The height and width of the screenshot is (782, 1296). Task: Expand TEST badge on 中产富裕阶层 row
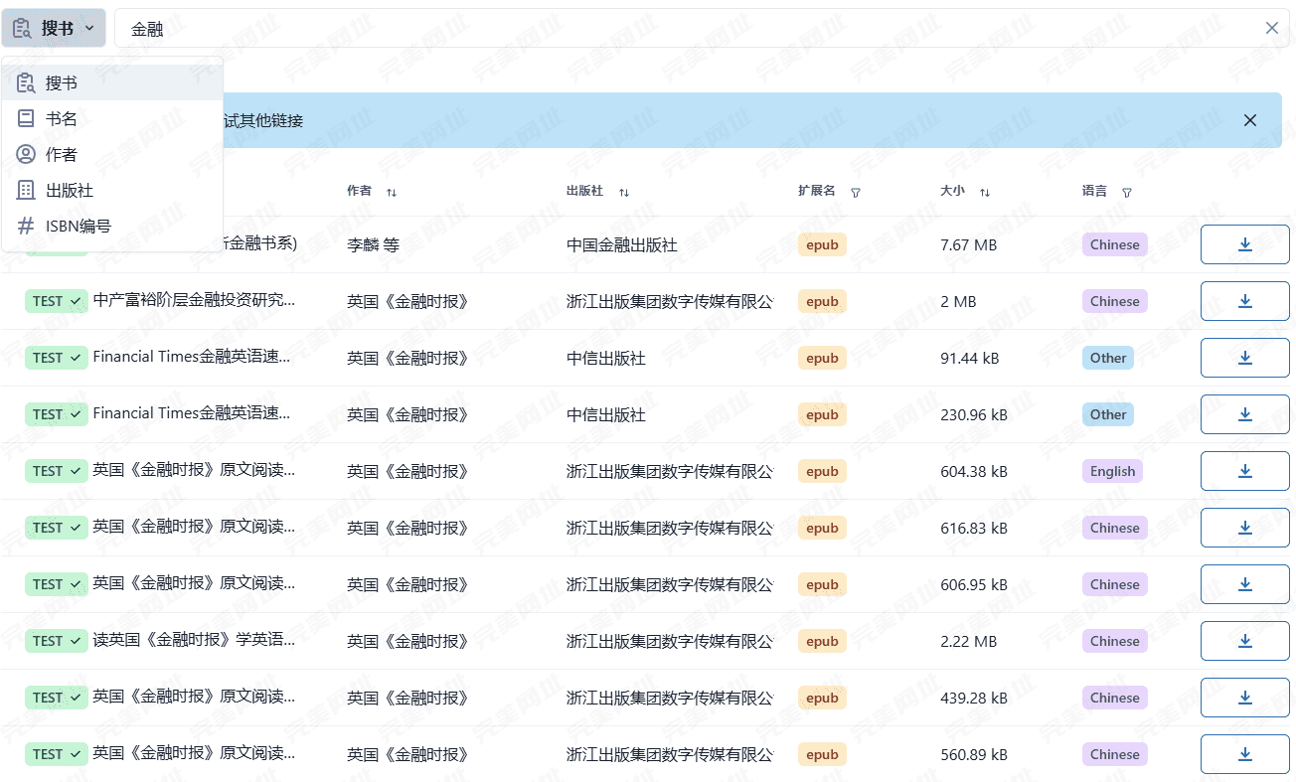(57, 301)
